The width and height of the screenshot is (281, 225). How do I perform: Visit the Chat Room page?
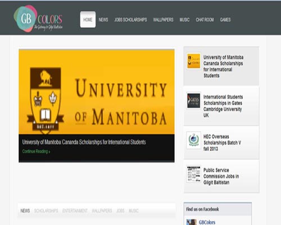coord(205,20)
